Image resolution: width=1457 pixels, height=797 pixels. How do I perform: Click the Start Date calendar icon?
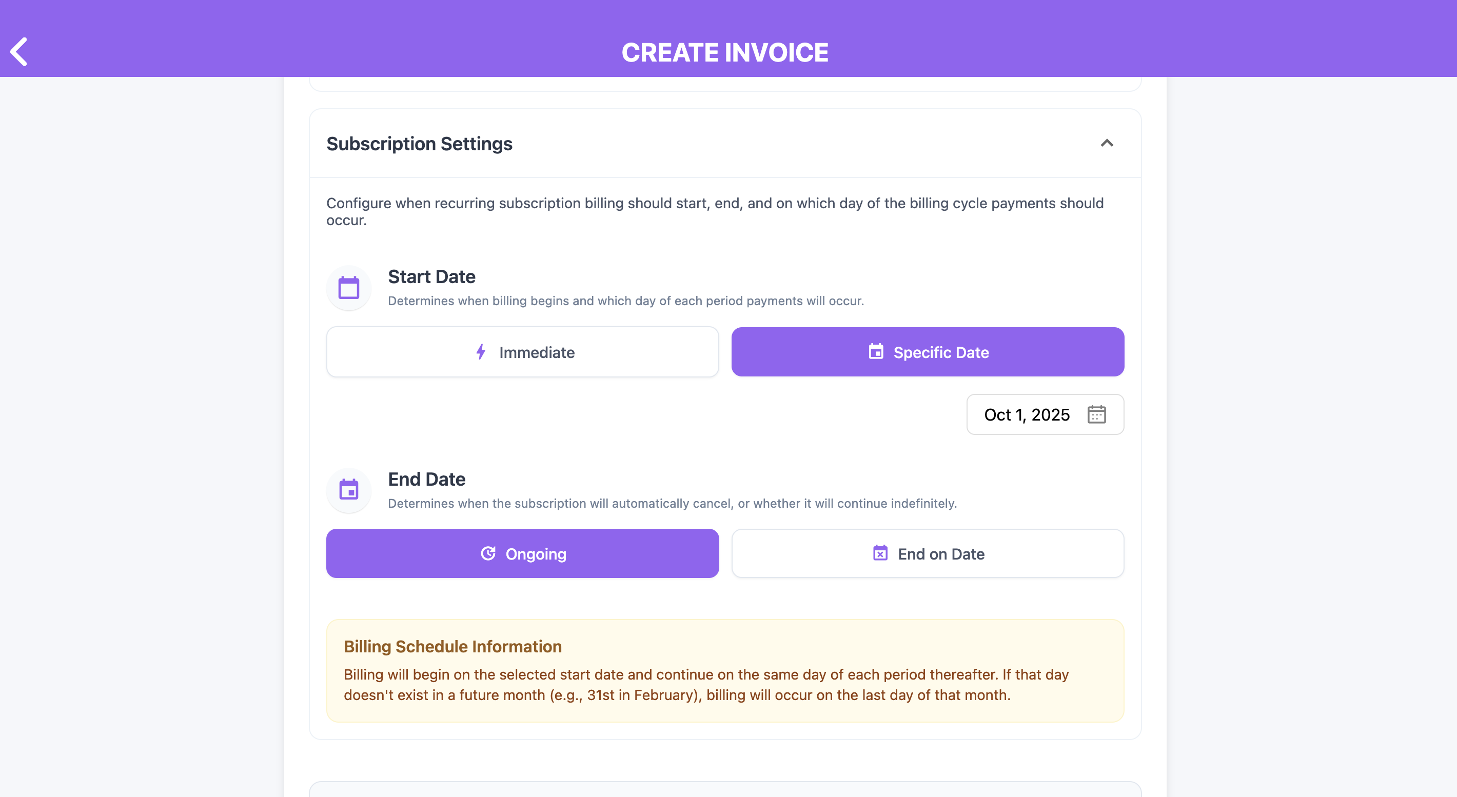tap(348, 288)
